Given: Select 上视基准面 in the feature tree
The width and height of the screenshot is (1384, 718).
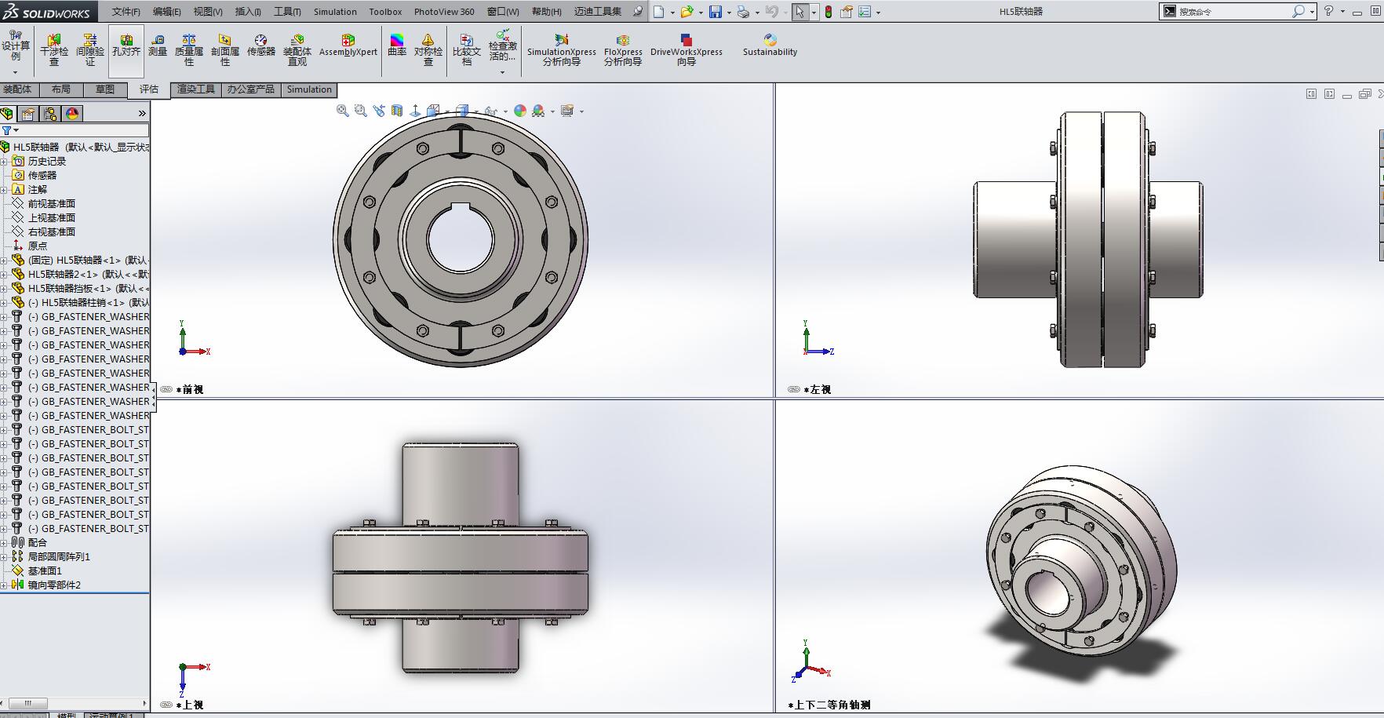Looking at the screenshot, I should 52,218.
